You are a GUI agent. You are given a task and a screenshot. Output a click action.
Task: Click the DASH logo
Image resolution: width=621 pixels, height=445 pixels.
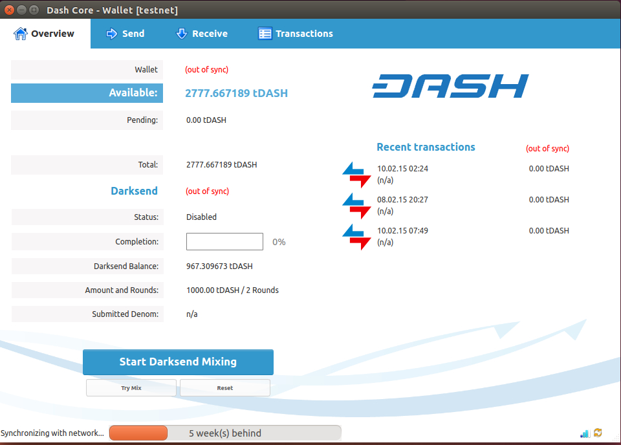point(450,86)
